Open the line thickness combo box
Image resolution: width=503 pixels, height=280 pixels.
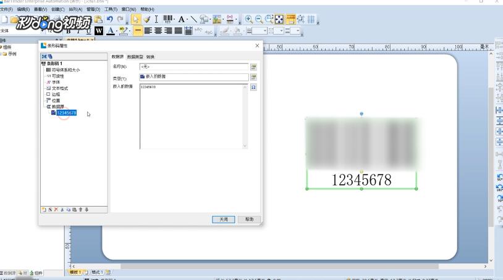(259, 31)
